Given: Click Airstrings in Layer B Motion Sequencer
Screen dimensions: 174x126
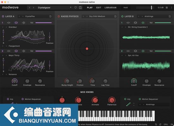Looking at the screenshot, I should pyautogui.click(x=150, y=104).
